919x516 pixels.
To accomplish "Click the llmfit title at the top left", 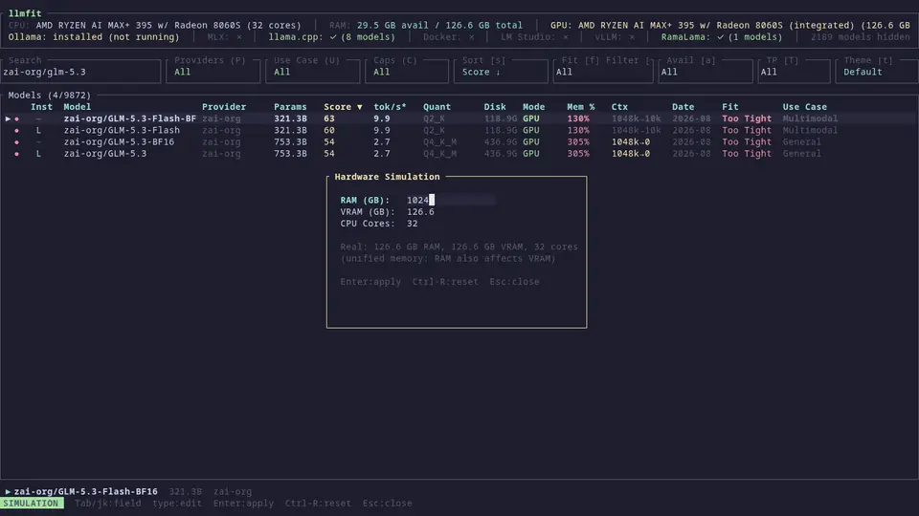I will click(25, 12).
